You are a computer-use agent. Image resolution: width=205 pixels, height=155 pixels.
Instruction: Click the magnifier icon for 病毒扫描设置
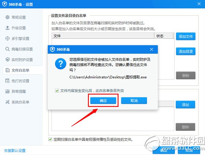8,49
